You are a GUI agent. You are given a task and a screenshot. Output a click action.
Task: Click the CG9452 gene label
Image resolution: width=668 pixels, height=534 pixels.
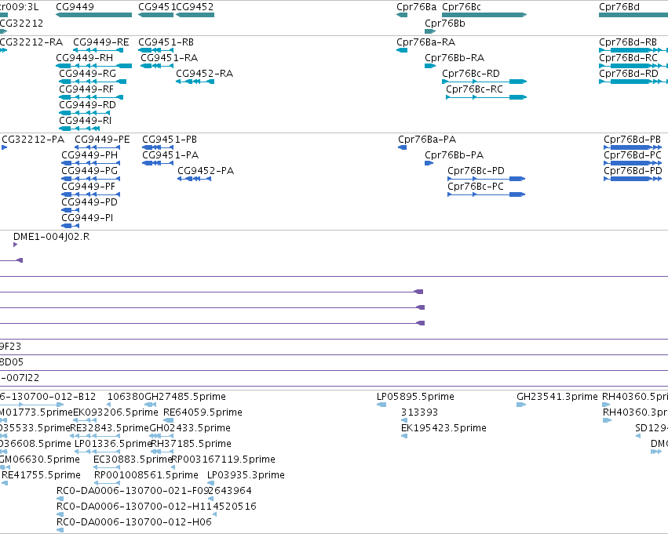tap(195, 7)
